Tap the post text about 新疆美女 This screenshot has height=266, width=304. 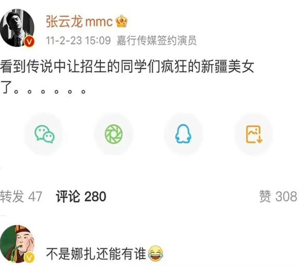click(127, 77)
